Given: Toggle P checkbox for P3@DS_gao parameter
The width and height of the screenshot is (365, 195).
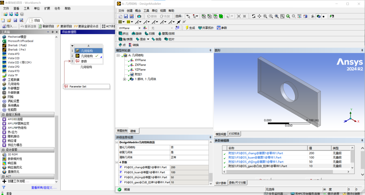Looking at the screenshot, I should click(x=121, y=182).
